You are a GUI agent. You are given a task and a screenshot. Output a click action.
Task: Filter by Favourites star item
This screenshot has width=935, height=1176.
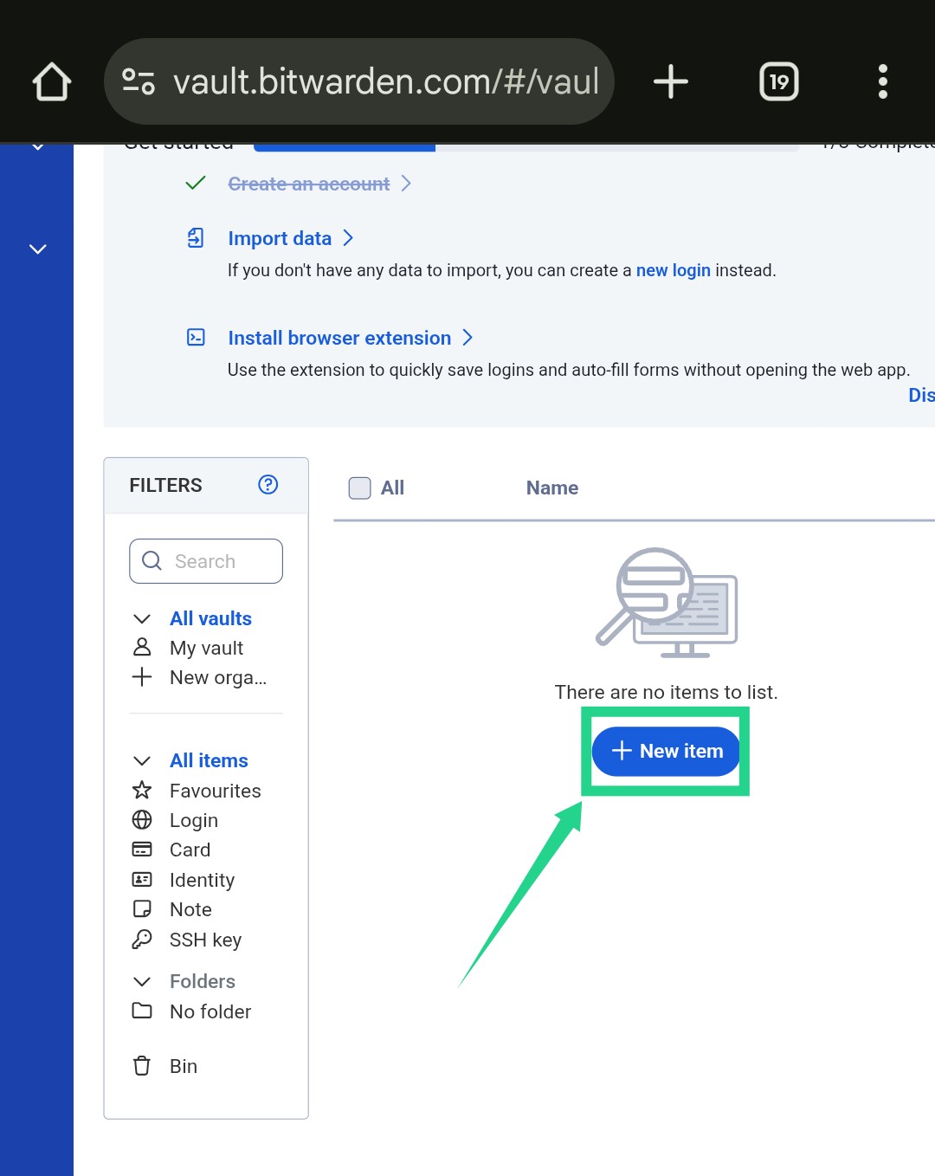click(215, 791)
